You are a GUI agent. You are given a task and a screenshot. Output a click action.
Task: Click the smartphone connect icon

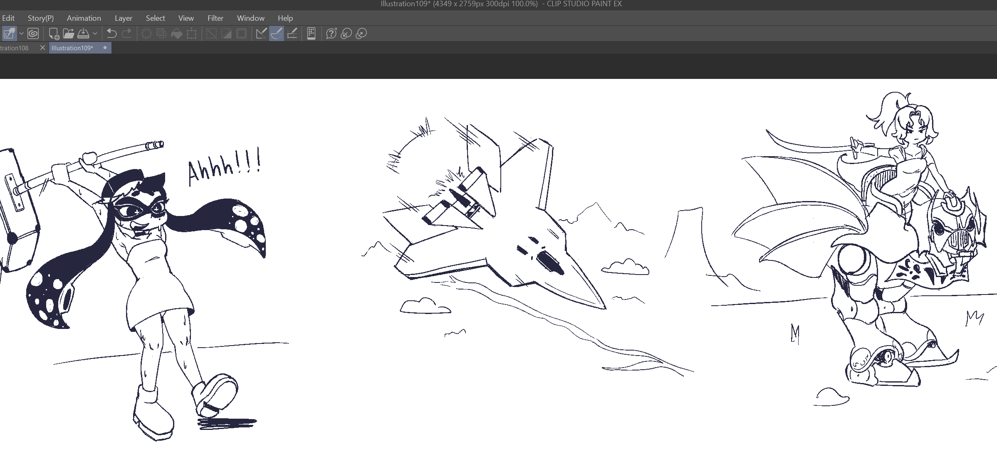(311, 34)
